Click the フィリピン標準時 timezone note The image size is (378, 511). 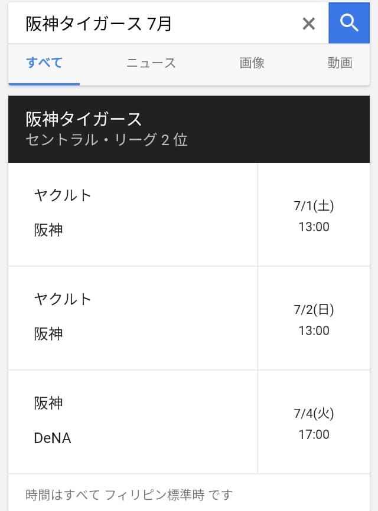[x=129, y=494]
